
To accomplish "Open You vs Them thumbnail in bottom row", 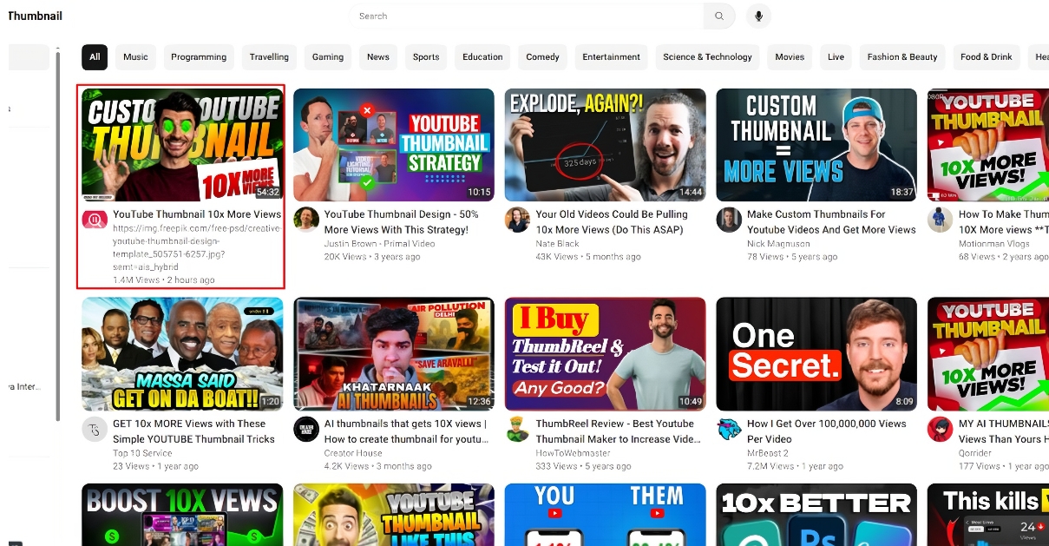I will click(x=606, y=515).
